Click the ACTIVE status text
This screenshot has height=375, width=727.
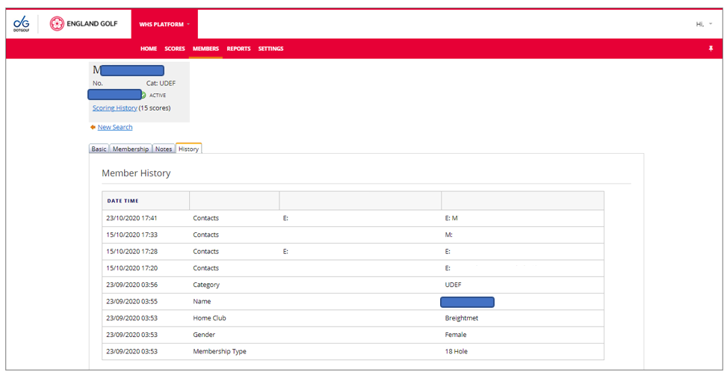coord(158,96)
